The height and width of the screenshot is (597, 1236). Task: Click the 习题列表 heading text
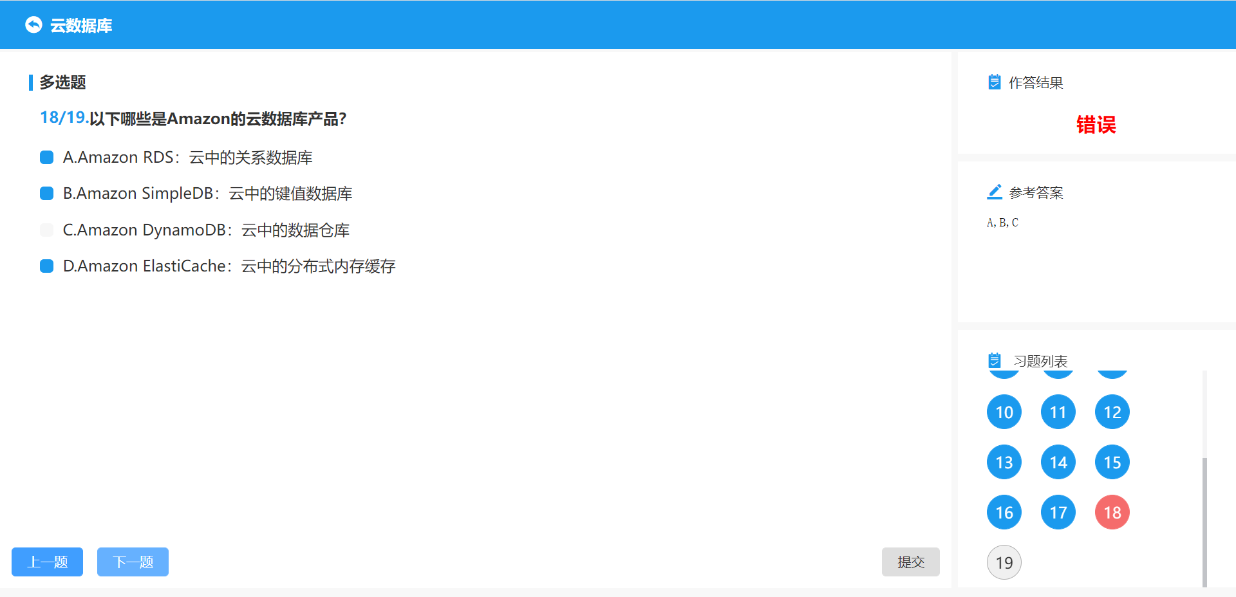(1040, 361)
